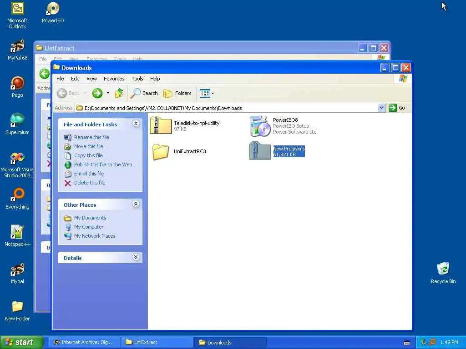Click the Back arrow in UniExtract window

click(44, 74)
